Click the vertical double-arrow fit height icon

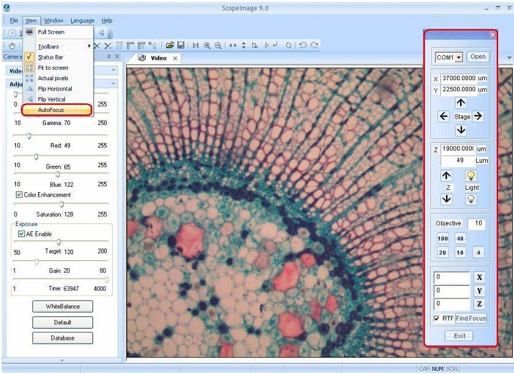click(x=244, y=45)
